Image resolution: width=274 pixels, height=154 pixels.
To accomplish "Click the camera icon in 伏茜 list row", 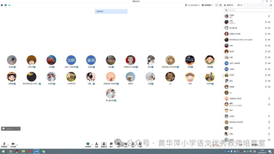I will pyautogui.click(x=269, y=45).
